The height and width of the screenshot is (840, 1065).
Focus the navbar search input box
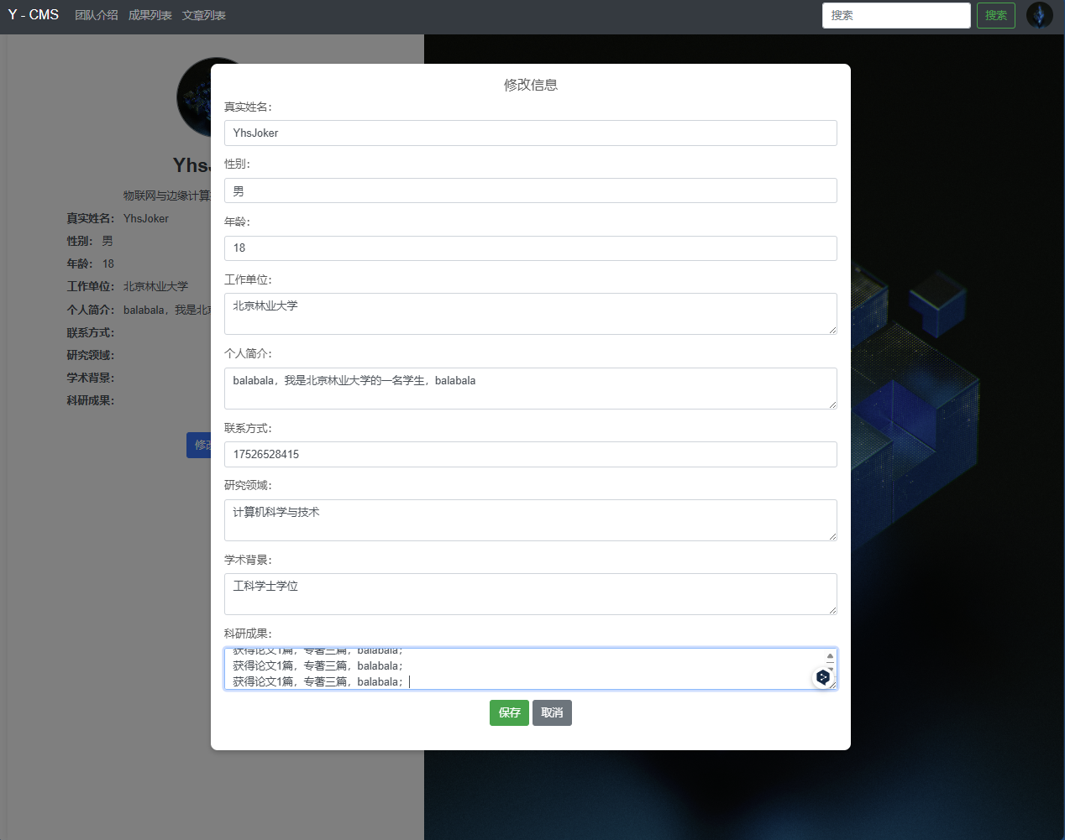895,15
